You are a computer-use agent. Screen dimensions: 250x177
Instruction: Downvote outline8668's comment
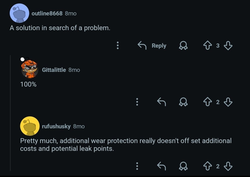(x=228, y=46)
